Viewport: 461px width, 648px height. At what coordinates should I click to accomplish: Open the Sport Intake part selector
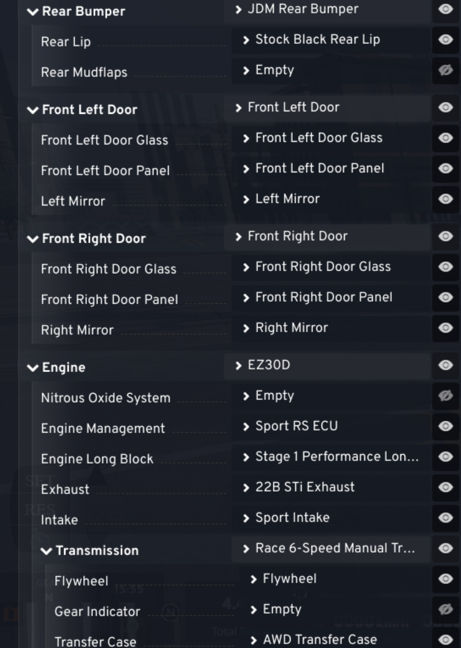pos(331,518)
